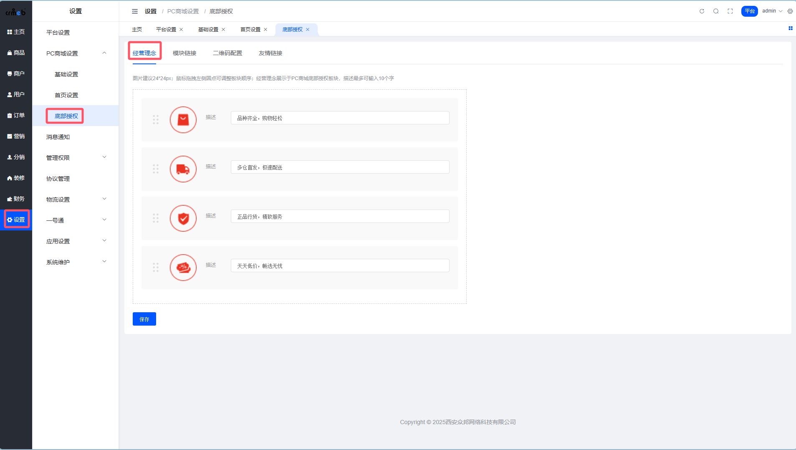Switch to the 模块链接 tab

[x=184, y=53]
